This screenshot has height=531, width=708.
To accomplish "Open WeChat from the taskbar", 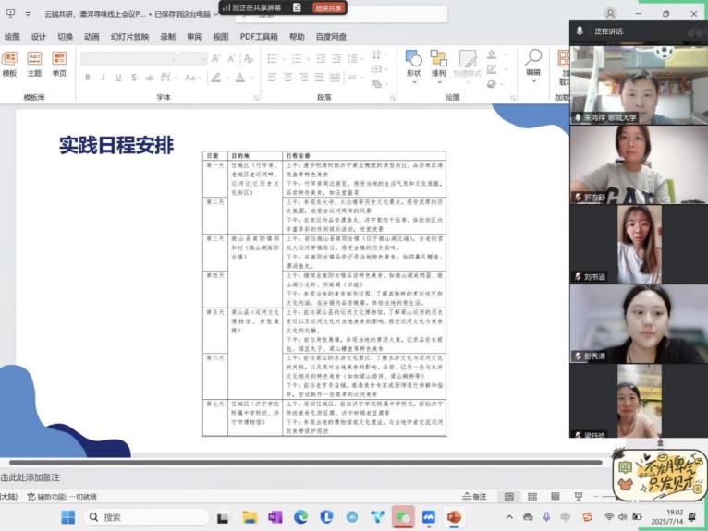I will pos(402,517).
